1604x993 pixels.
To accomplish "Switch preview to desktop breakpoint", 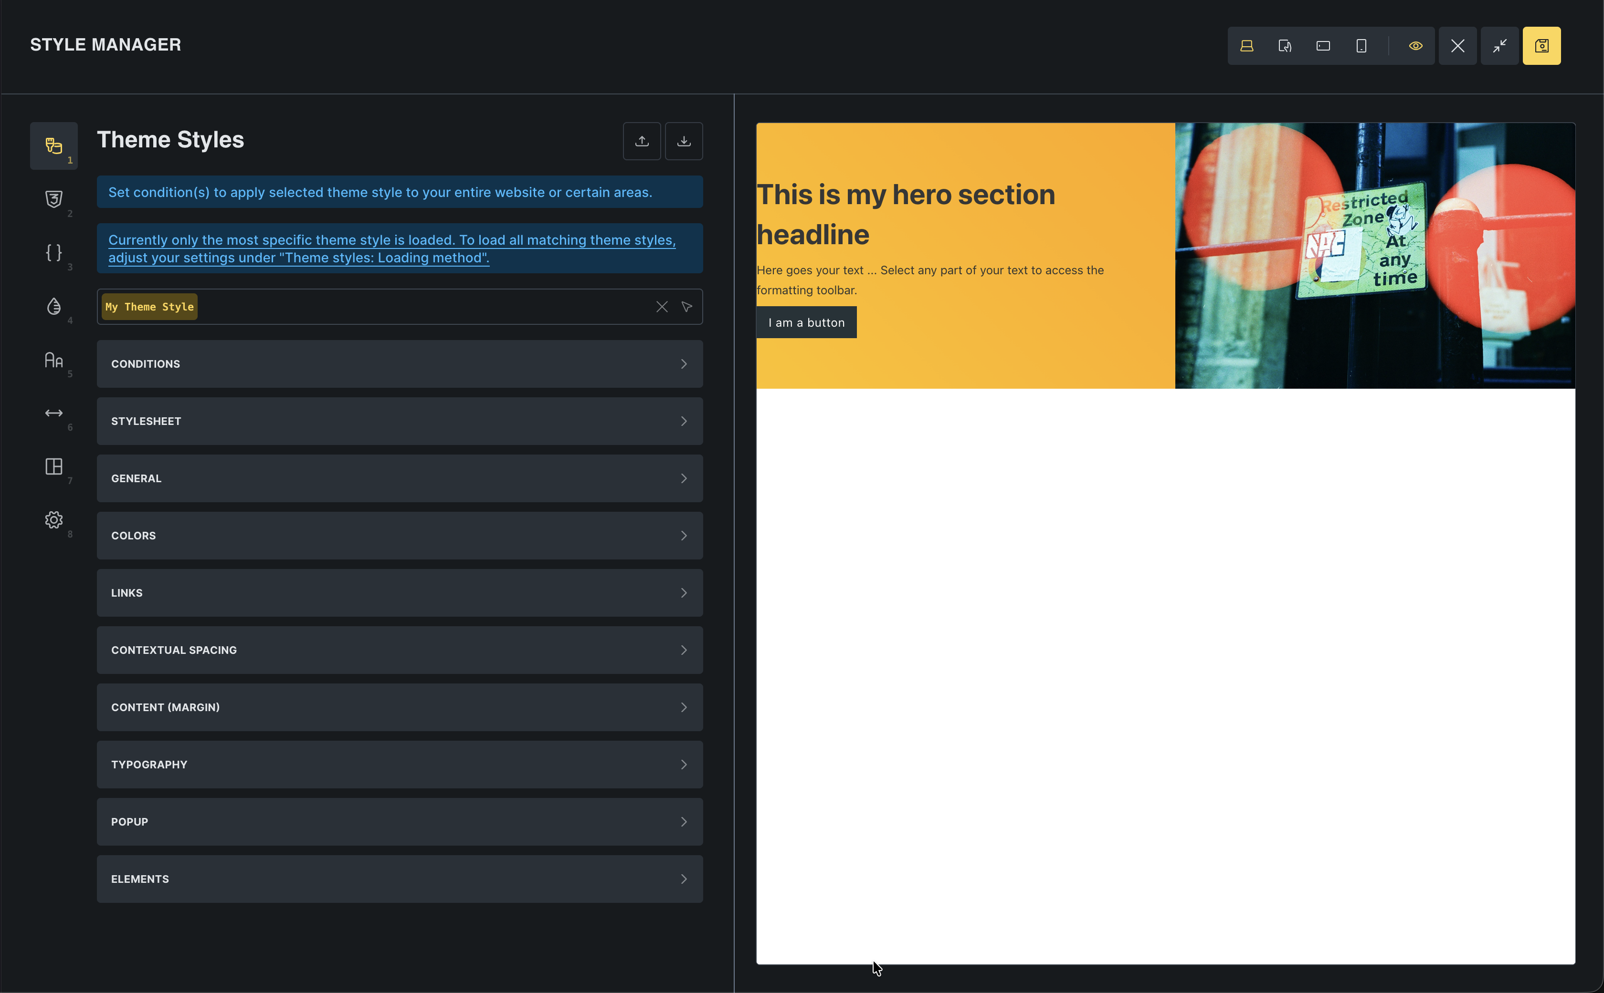I will [1246, 46].
